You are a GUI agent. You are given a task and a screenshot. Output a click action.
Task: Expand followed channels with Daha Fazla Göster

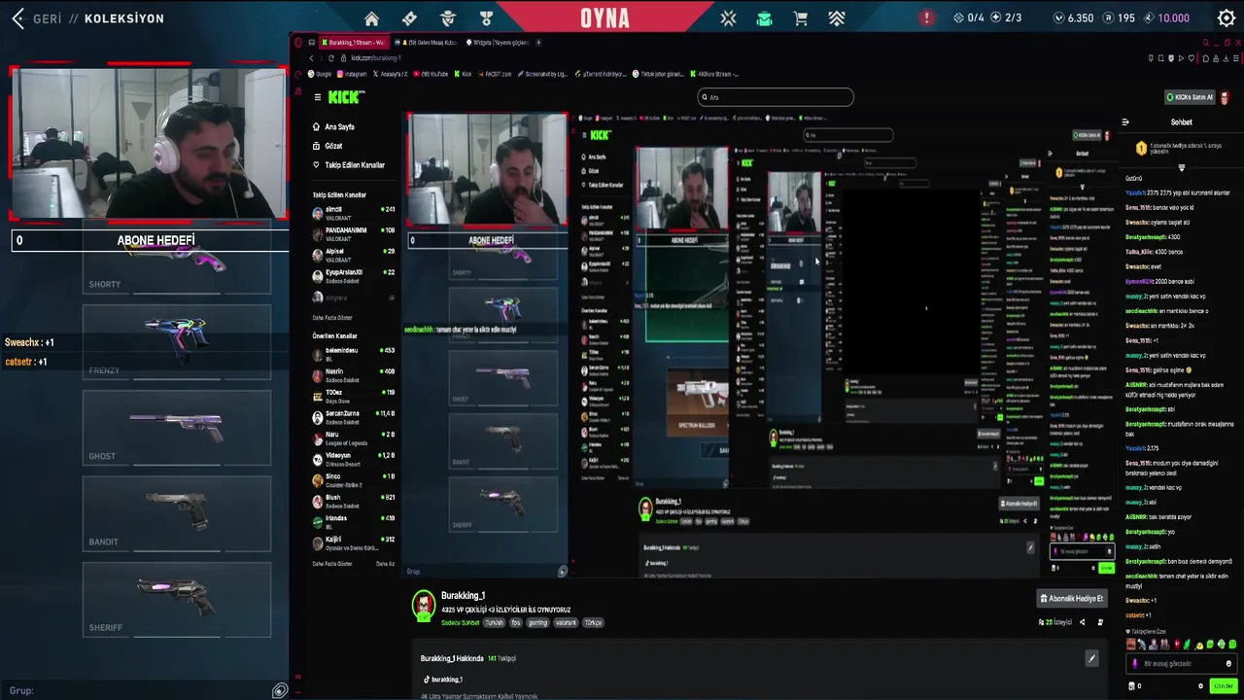332,318
